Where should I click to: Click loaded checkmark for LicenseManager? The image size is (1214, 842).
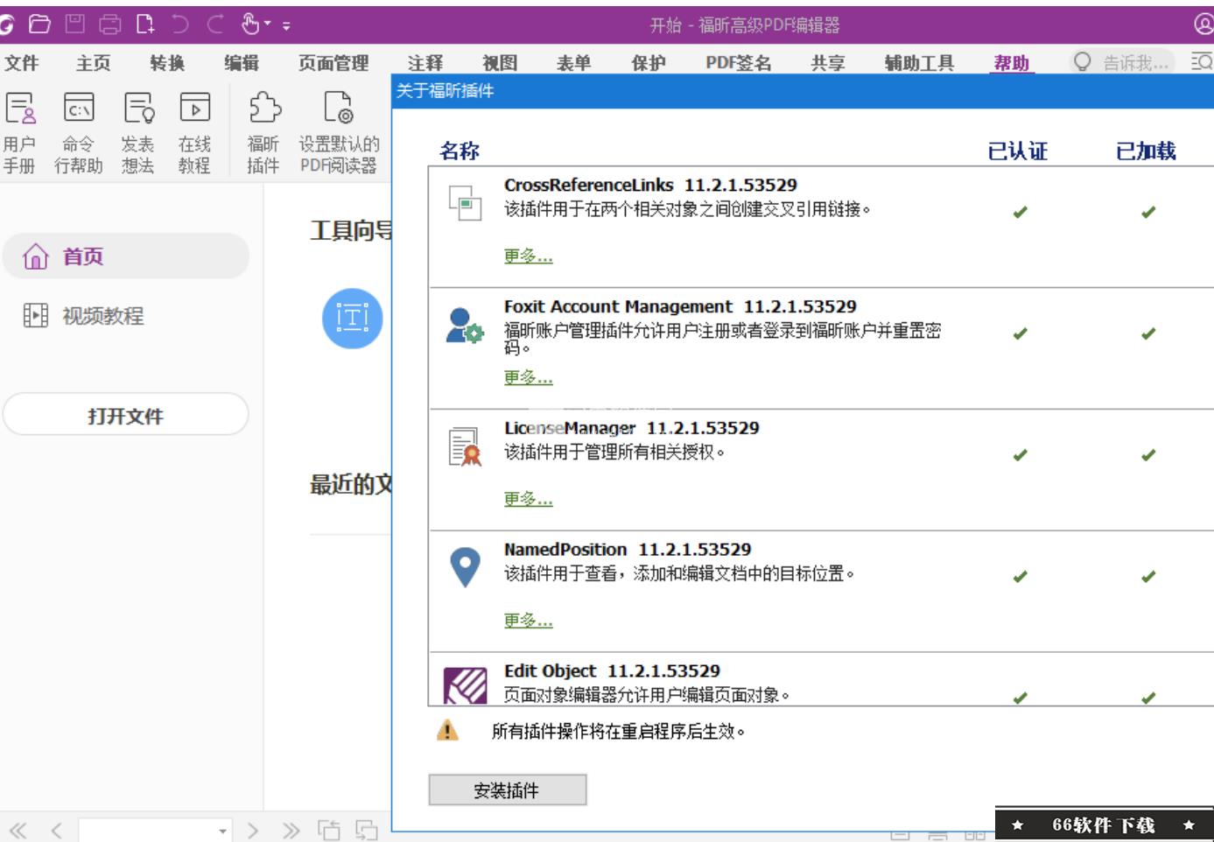pyautogui.click(x=1148, y=455)
